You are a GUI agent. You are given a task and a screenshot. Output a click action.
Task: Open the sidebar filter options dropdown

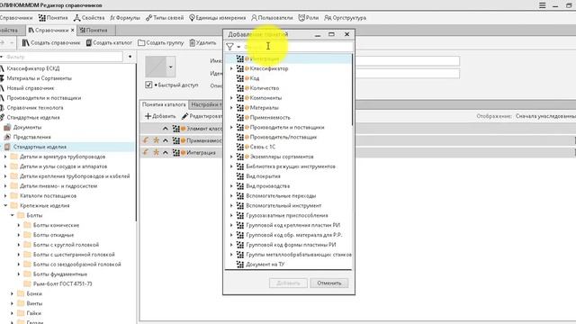tap(130, 57)
